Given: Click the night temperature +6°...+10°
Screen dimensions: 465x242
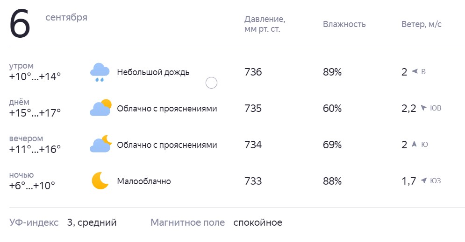Looking at the screenshot, I should coord(32,186).
